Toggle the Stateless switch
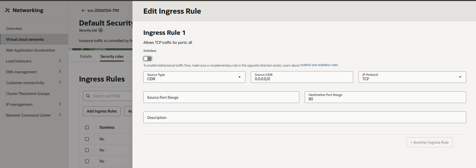This screenshot has height=168, width=476. pyautogui.click(x=148, y=59)
